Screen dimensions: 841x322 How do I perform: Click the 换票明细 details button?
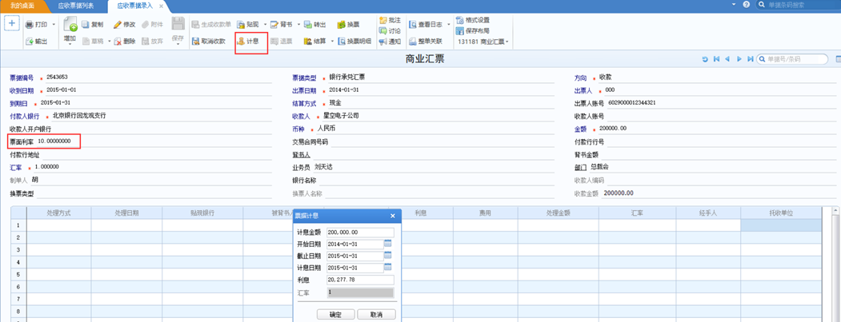click(354, 42)
